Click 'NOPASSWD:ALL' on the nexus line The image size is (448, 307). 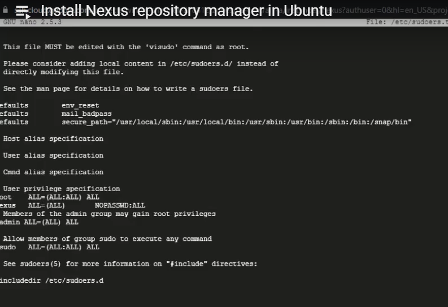120,206
